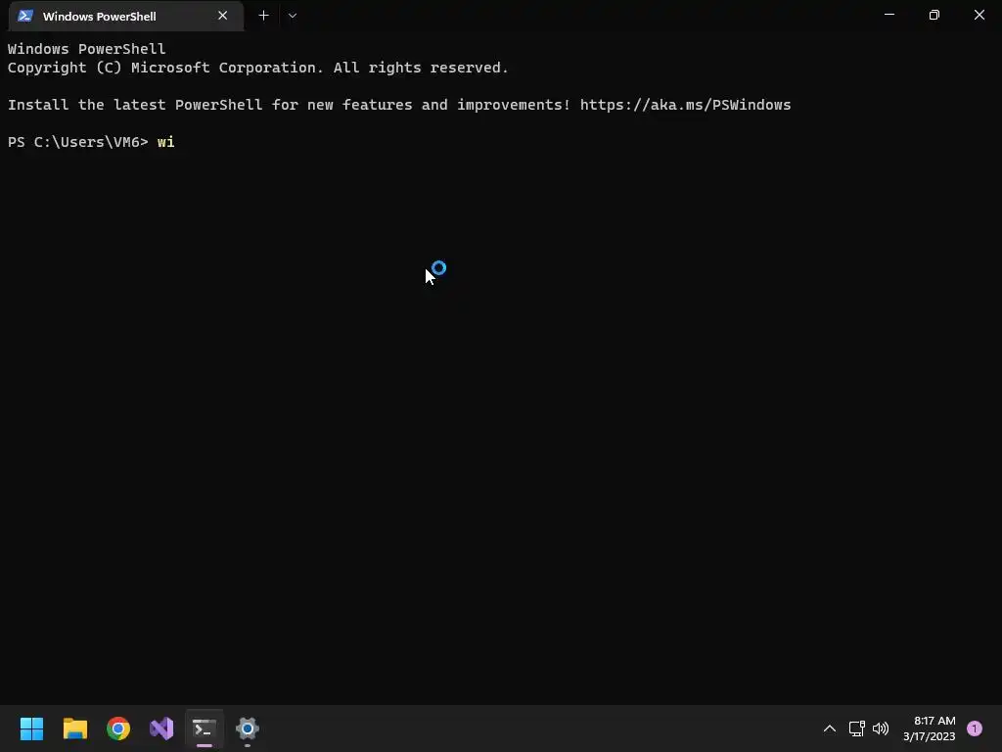Close the Windows PowerShell tab
The height and width of the screenshot is (752, 1002).
pos(222,16)
